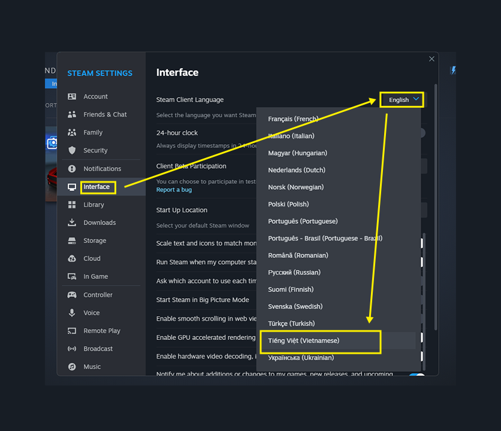
Task: Click the STEAM SETTINGS title
Action: (99, 73)
